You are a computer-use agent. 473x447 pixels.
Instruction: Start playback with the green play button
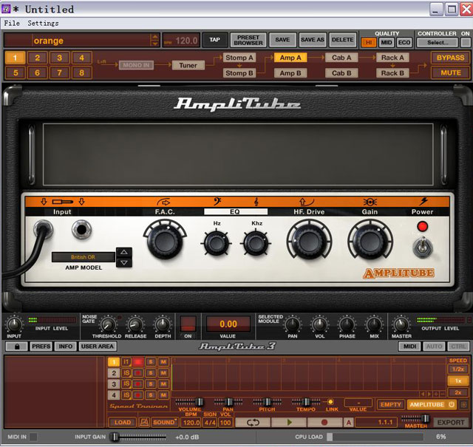(289, 423)
